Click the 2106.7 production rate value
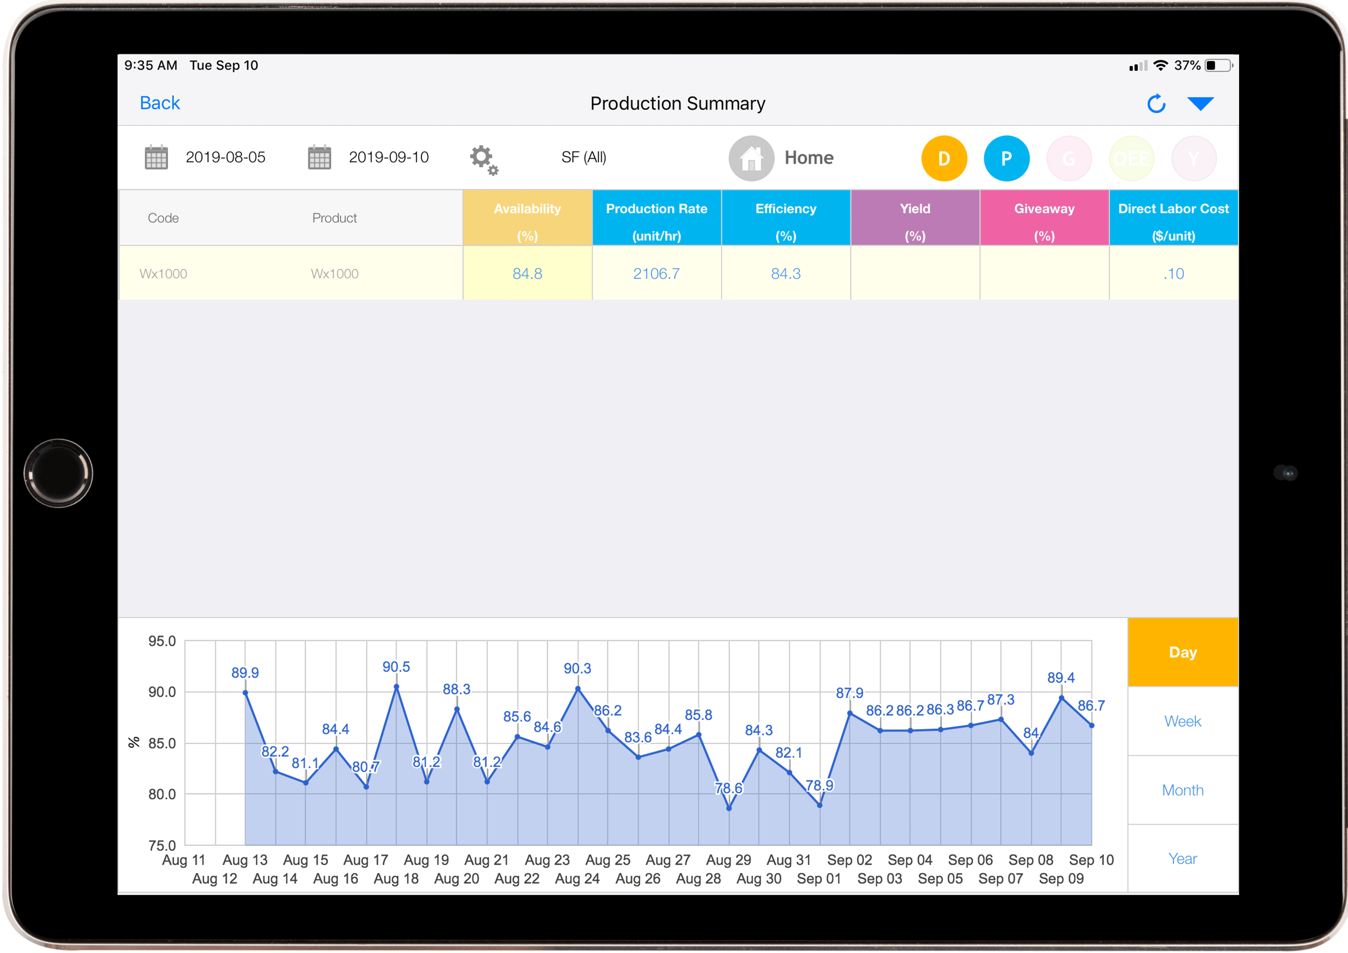The width and height of the screenshot is (1348, 953). (657, 274)
